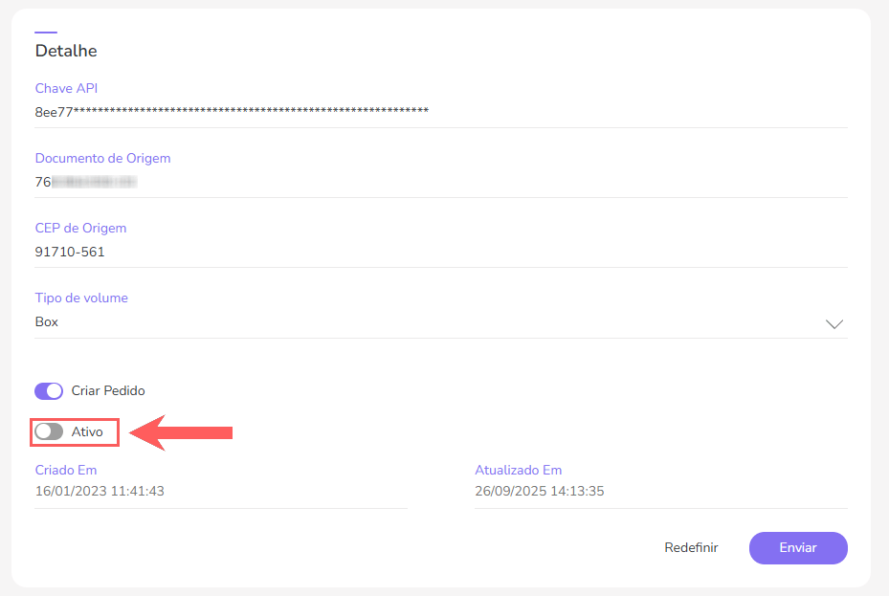Expand the Tipo de volume chevron arrow
Image resolution: width=889 pixels, height=596 pixels.
834,323
